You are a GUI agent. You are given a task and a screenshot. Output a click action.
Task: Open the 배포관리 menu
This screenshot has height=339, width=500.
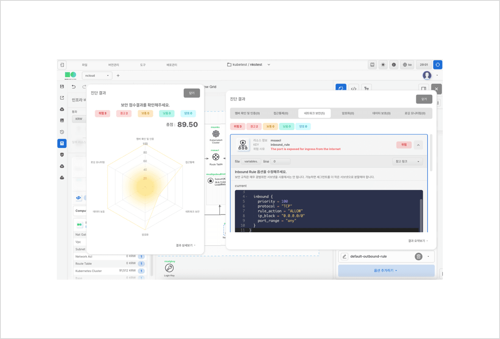172,65
